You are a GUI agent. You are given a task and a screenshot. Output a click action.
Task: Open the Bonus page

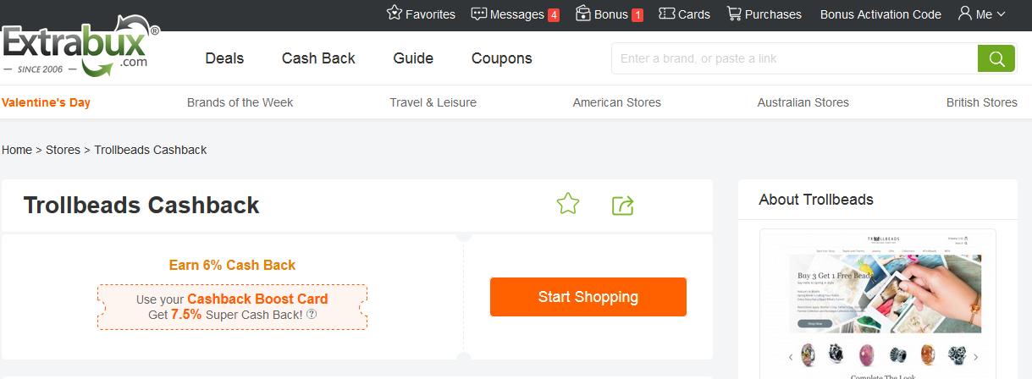(609, 14)
